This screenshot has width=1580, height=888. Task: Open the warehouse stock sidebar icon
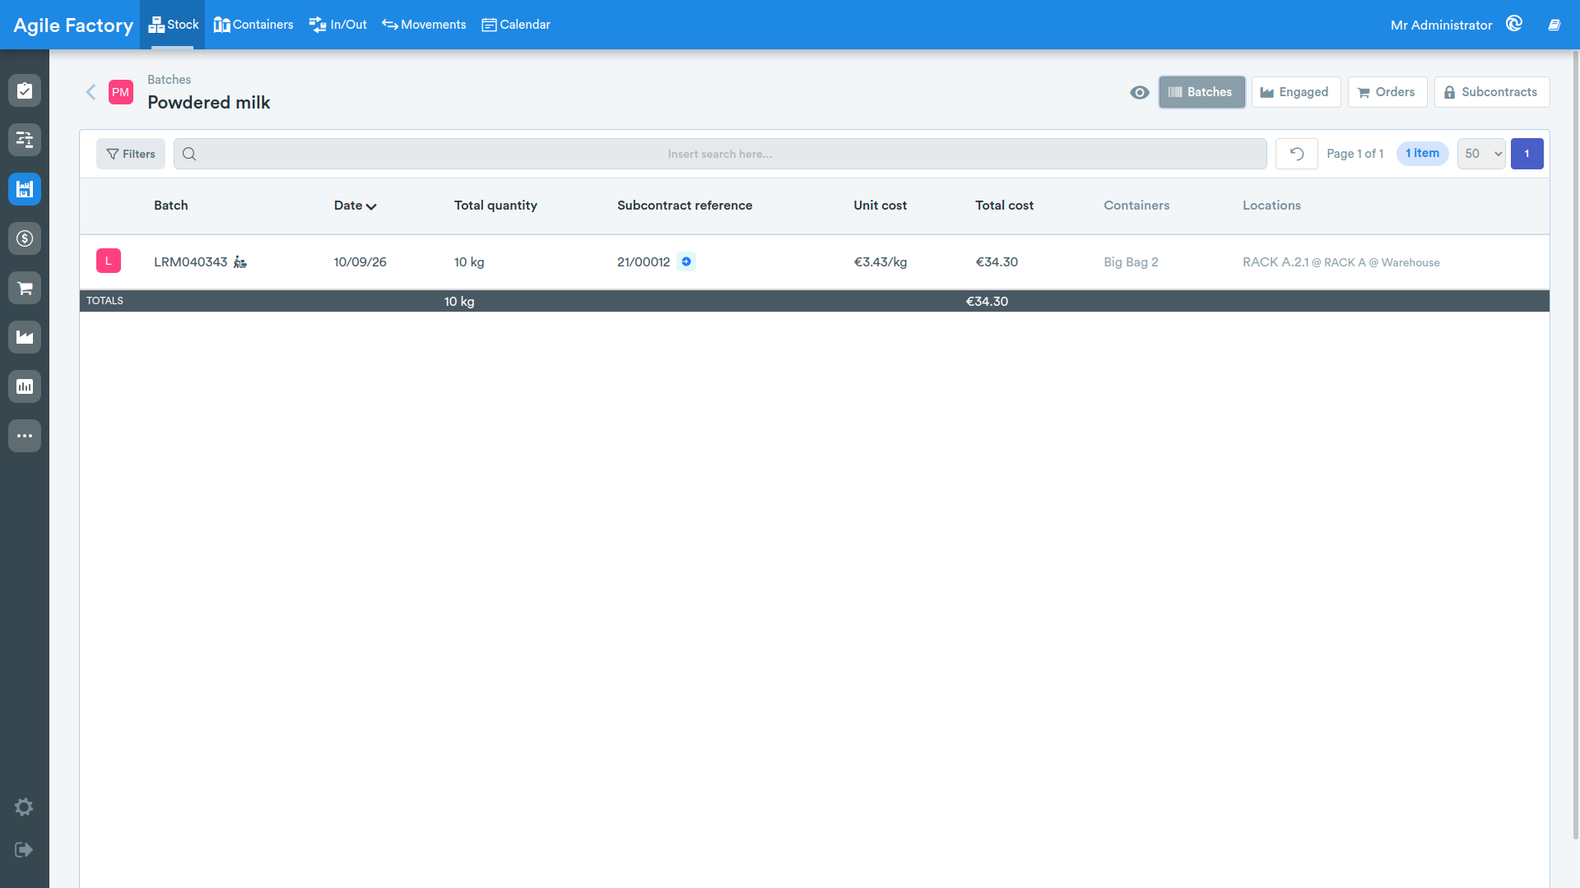pyautogui.click(x=25, y=189)
